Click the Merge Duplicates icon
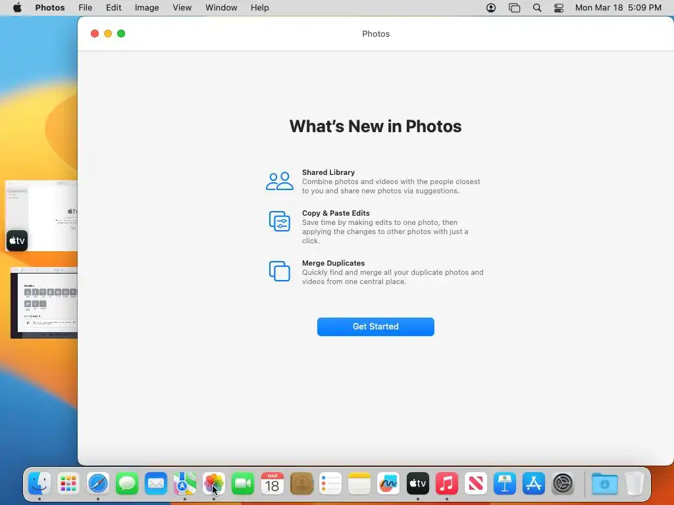Screen dimensions: 674x505 279,271
